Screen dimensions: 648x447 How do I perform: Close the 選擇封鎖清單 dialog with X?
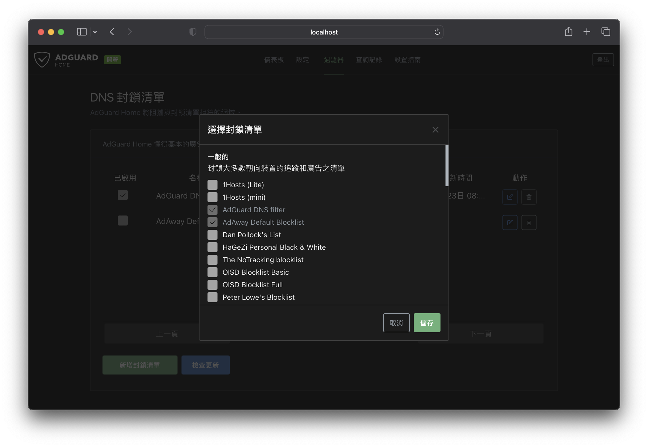click(435, 130)
